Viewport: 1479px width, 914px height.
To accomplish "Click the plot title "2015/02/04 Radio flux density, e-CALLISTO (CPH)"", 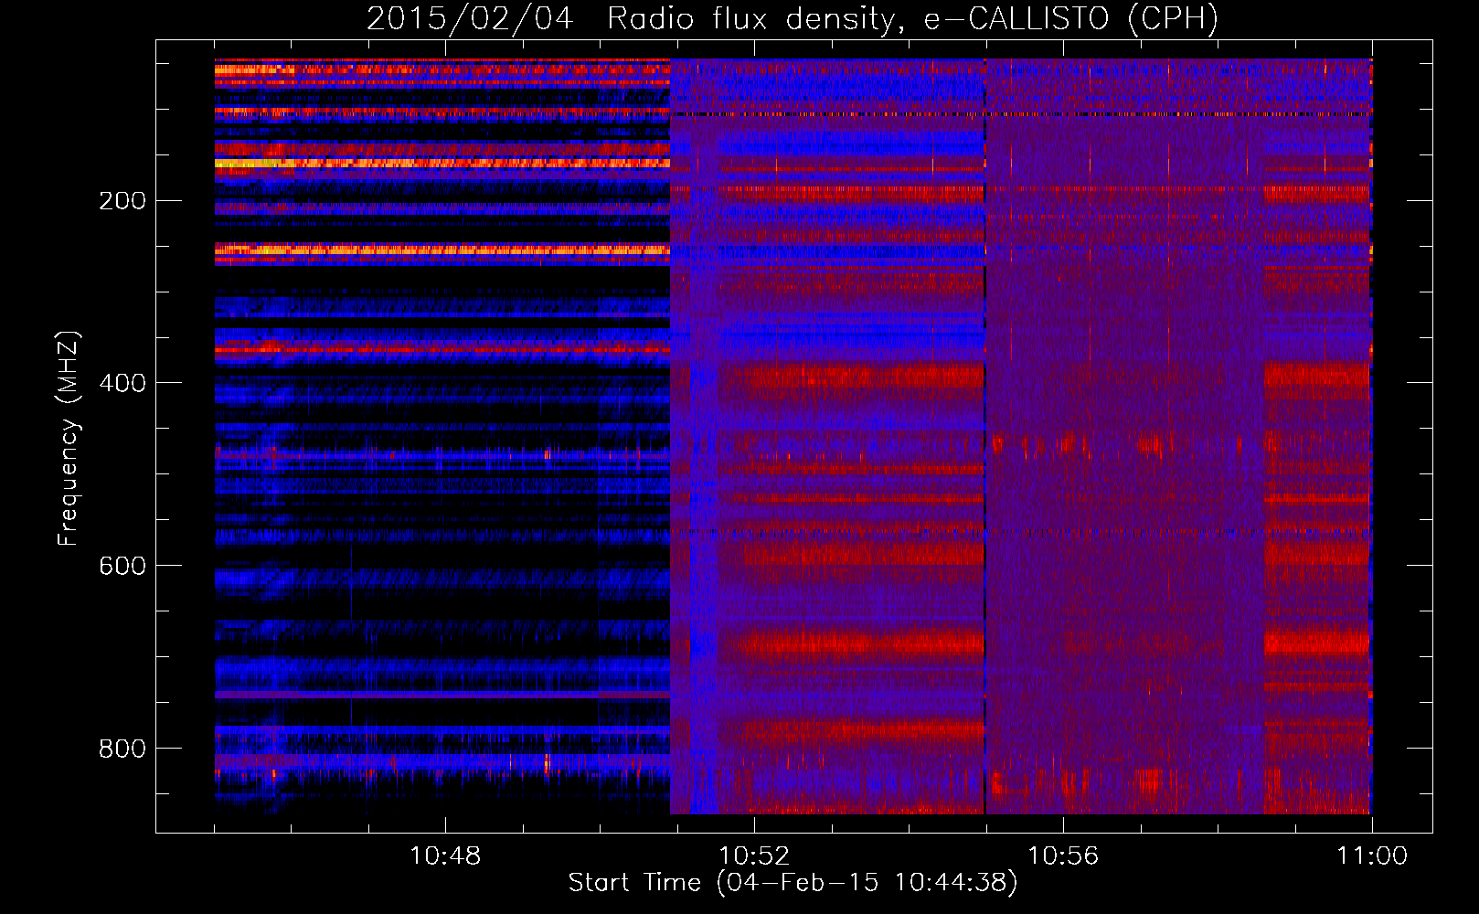I will click(x=793, y=19).
